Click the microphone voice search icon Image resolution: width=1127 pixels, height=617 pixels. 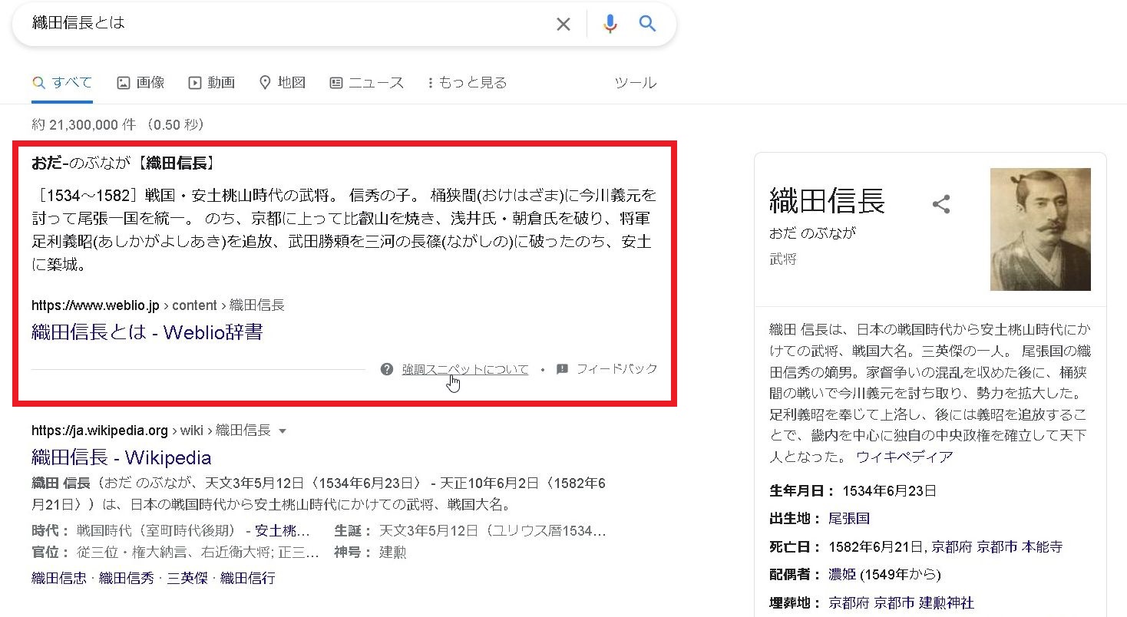coord(610,25)
